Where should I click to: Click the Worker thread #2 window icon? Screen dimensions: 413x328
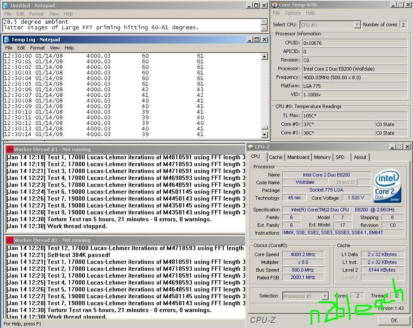tap(10, 240)
